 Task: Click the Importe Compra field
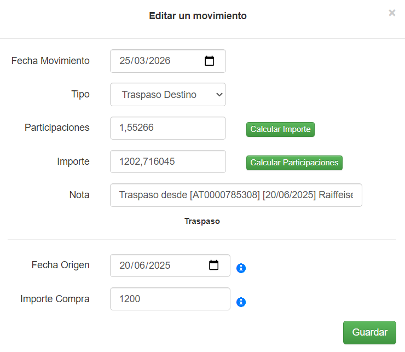(x=170, y=299)
